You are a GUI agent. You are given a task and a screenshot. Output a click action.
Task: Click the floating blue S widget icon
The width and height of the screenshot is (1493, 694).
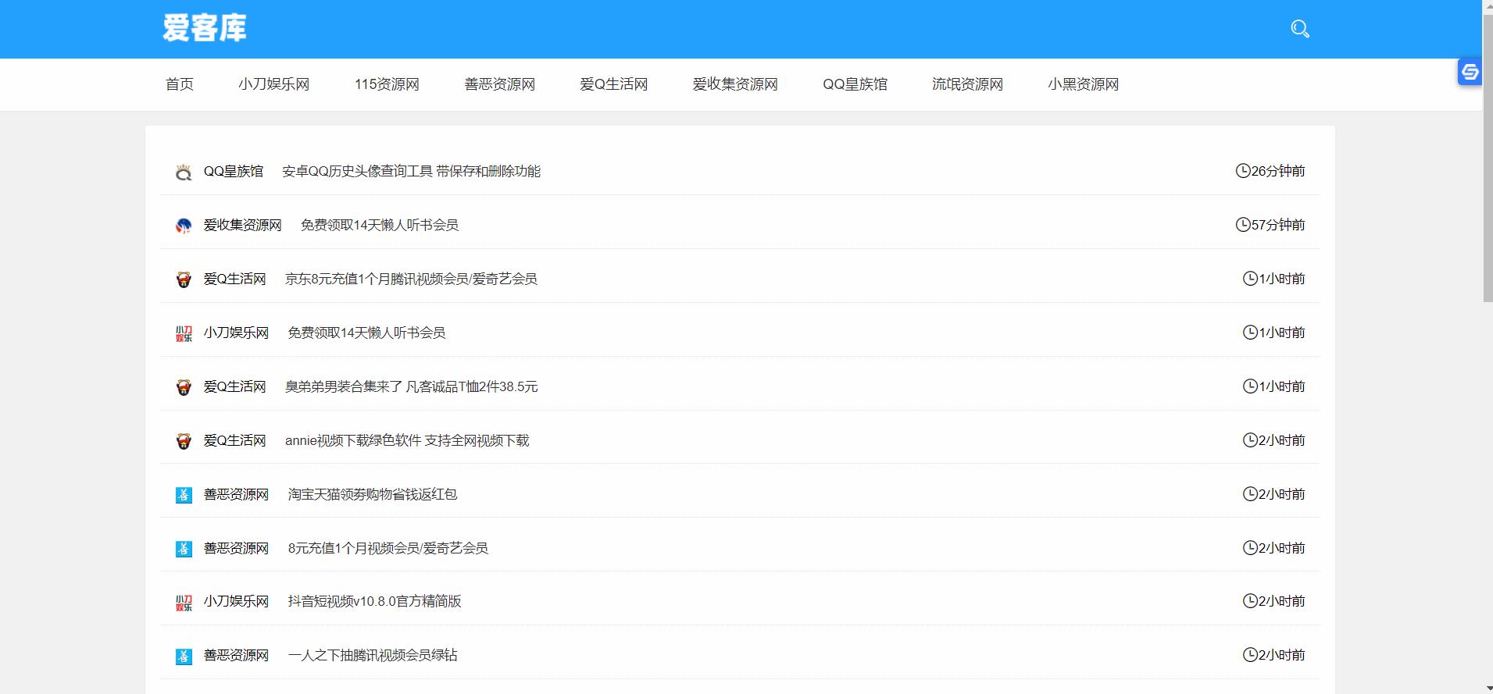[1470, 73]
